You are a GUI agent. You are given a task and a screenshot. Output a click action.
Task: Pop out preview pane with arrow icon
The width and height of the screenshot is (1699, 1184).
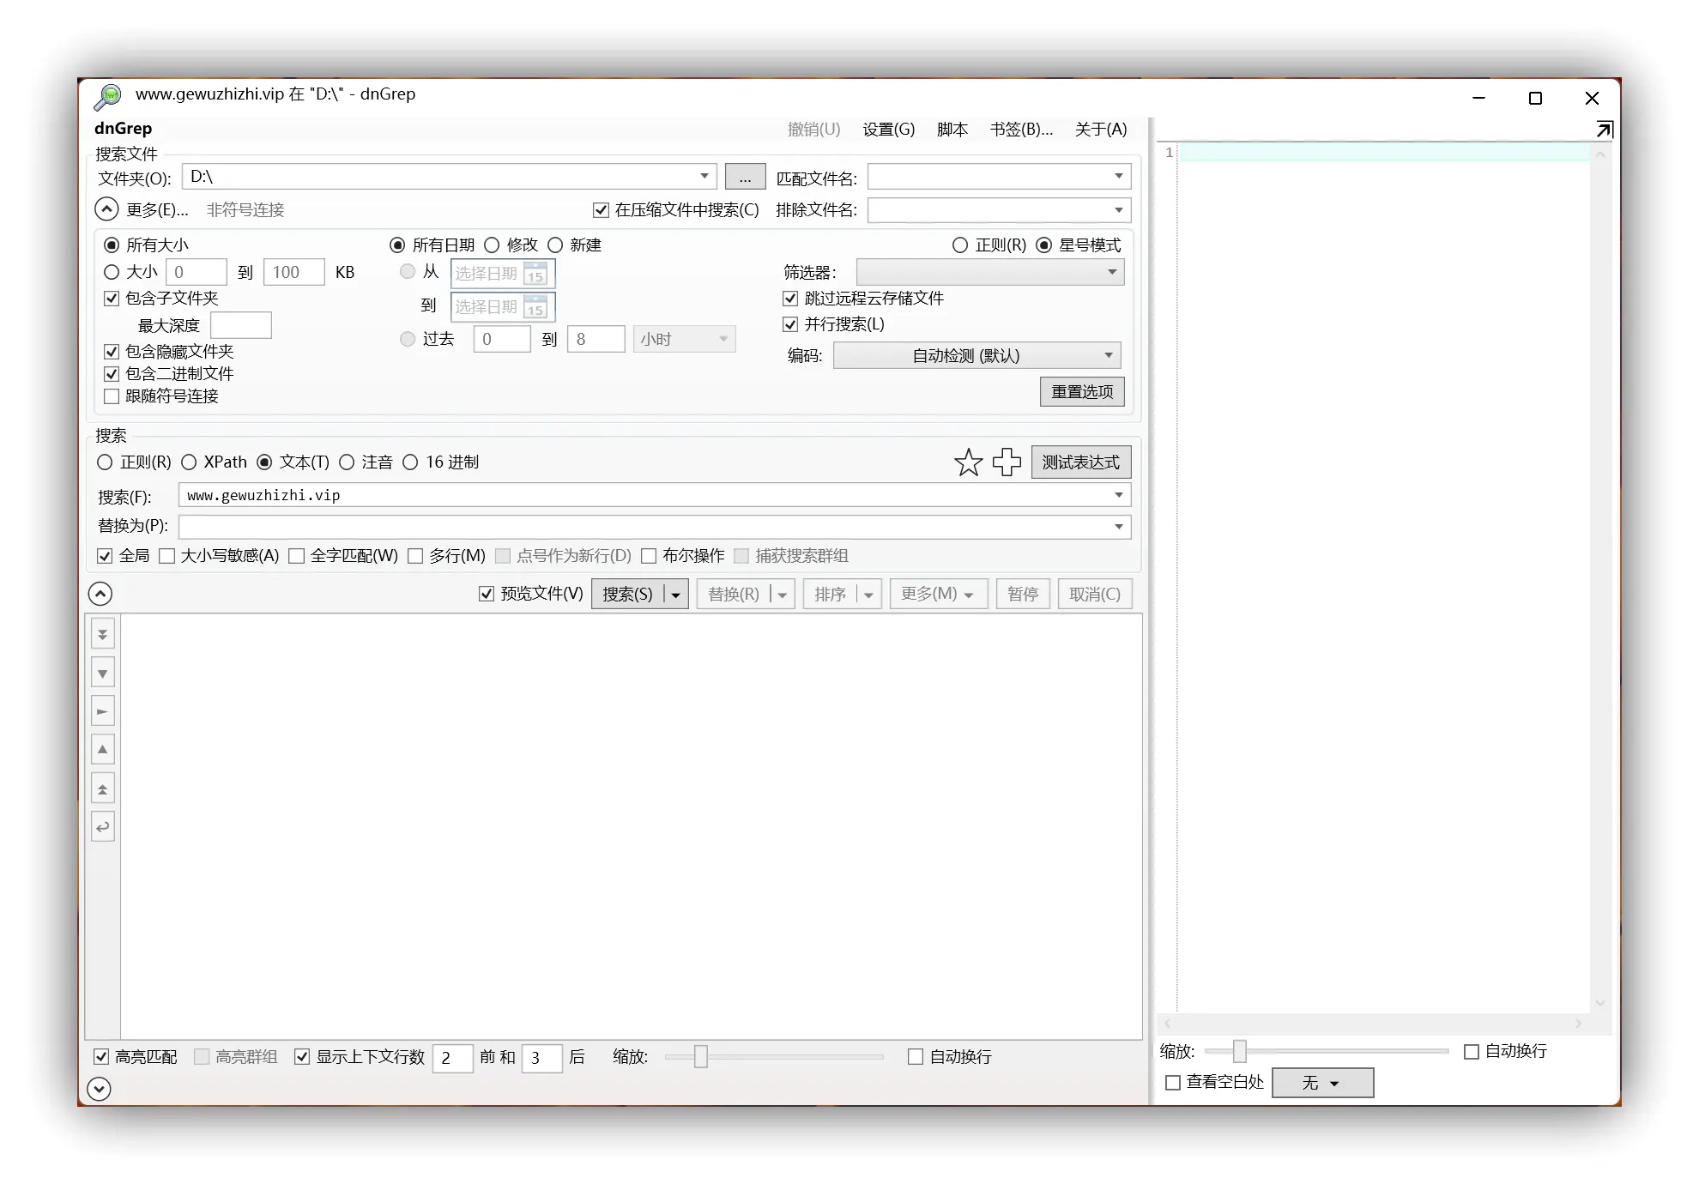1604,130
